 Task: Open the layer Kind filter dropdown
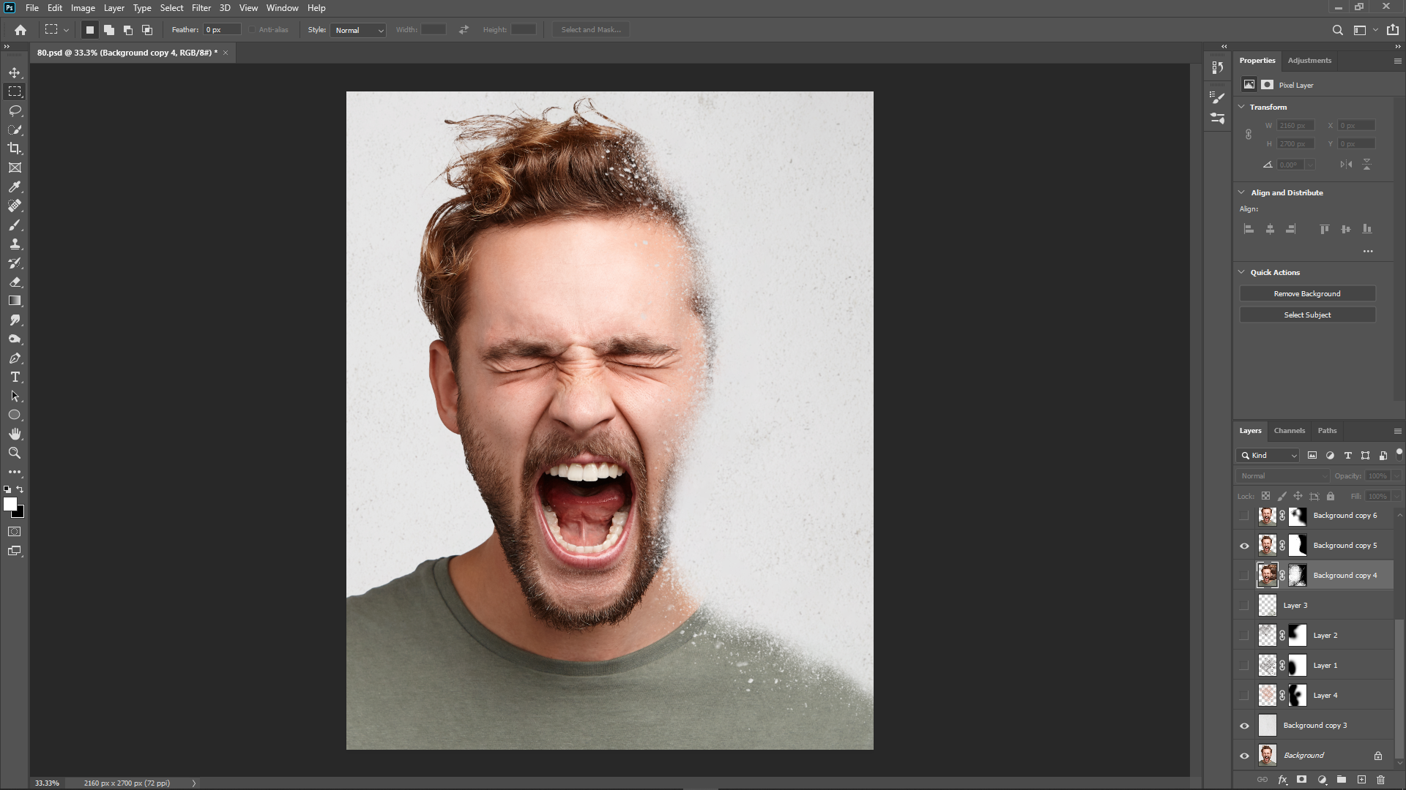point(1268,456)
